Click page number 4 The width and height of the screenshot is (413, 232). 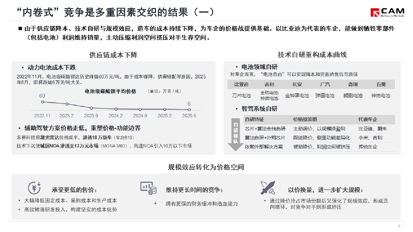click(x=399, y=226)
